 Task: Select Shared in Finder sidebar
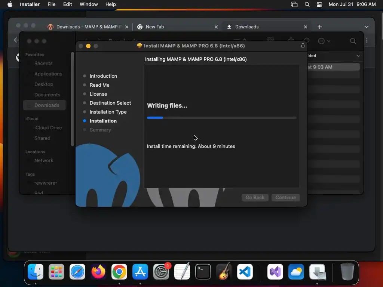[42, 138]
